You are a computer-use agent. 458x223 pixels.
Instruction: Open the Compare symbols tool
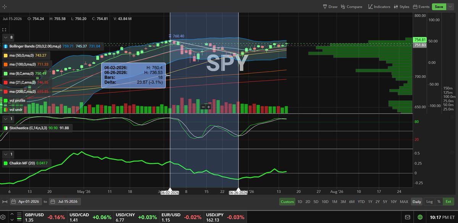tap(352, 6)
